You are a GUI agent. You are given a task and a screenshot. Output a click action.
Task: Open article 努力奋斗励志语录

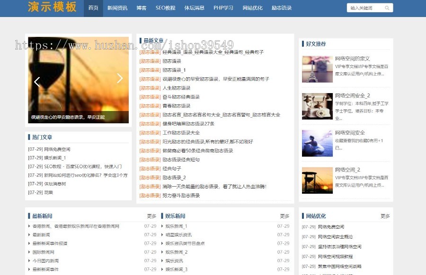click(x=181, y=196)
